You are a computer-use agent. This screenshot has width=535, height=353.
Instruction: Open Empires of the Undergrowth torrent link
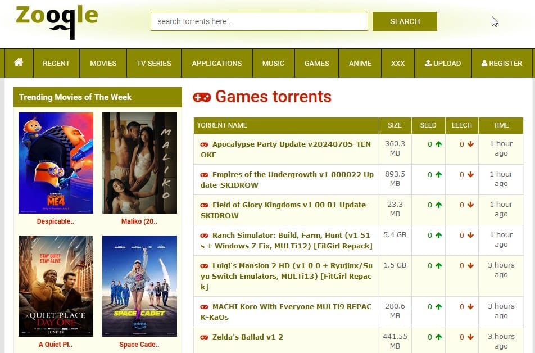287,180
